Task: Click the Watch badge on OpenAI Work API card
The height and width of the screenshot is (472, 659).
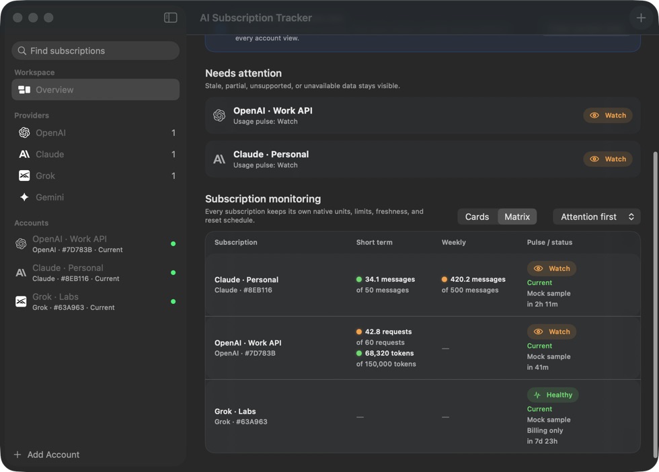Action: pyautogui.click(x=608, y=116)
